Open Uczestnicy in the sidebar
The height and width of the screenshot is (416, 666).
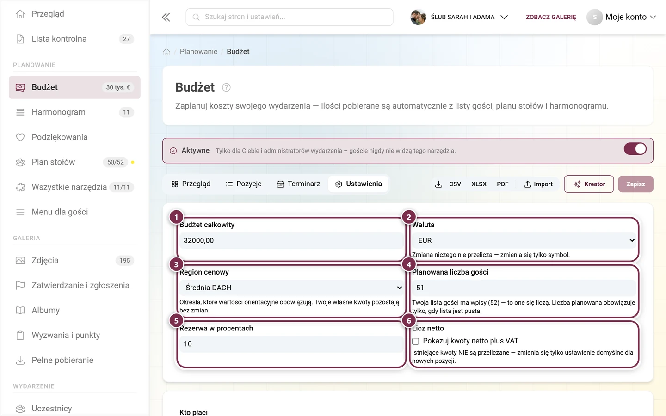[x=74, y=409]
